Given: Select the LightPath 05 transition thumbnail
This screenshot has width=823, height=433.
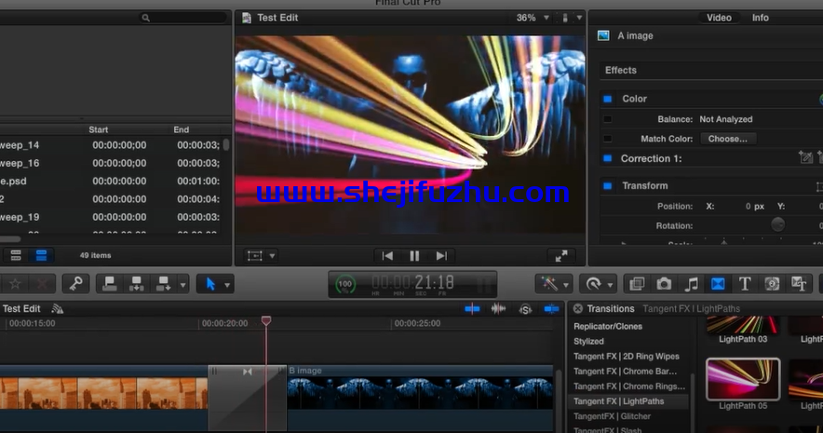Looking at the screenshot, I should pyautogui.click(x=743, y=379).
